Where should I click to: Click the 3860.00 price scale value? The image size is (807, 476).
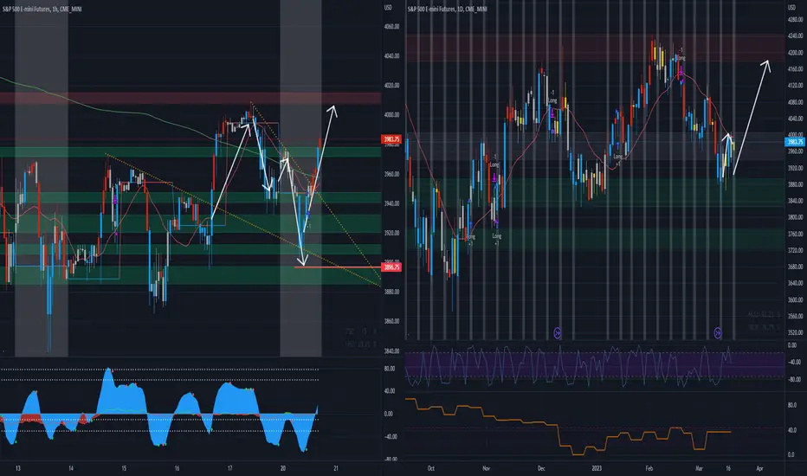(391, 321)
